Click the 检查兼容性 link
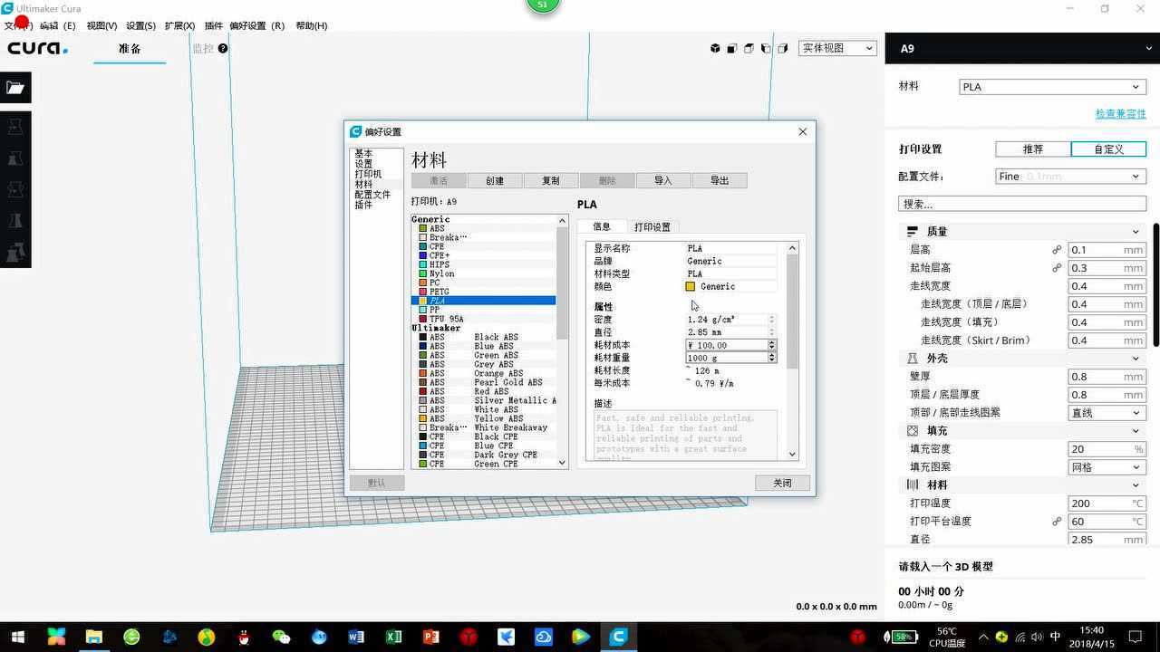The image size is (1160, 652). tap(1120, 113)
